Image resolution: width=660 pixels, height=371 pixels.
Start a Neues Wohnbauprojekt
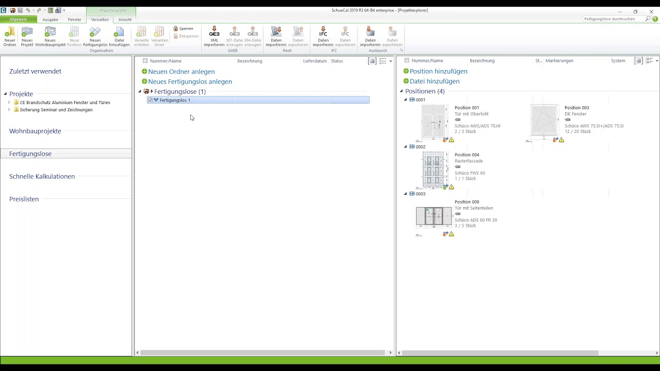[x=50, y=37]
